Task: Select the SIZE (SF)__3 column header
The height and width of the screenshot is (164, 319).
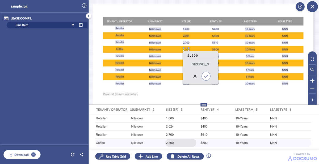Action: 174,110
